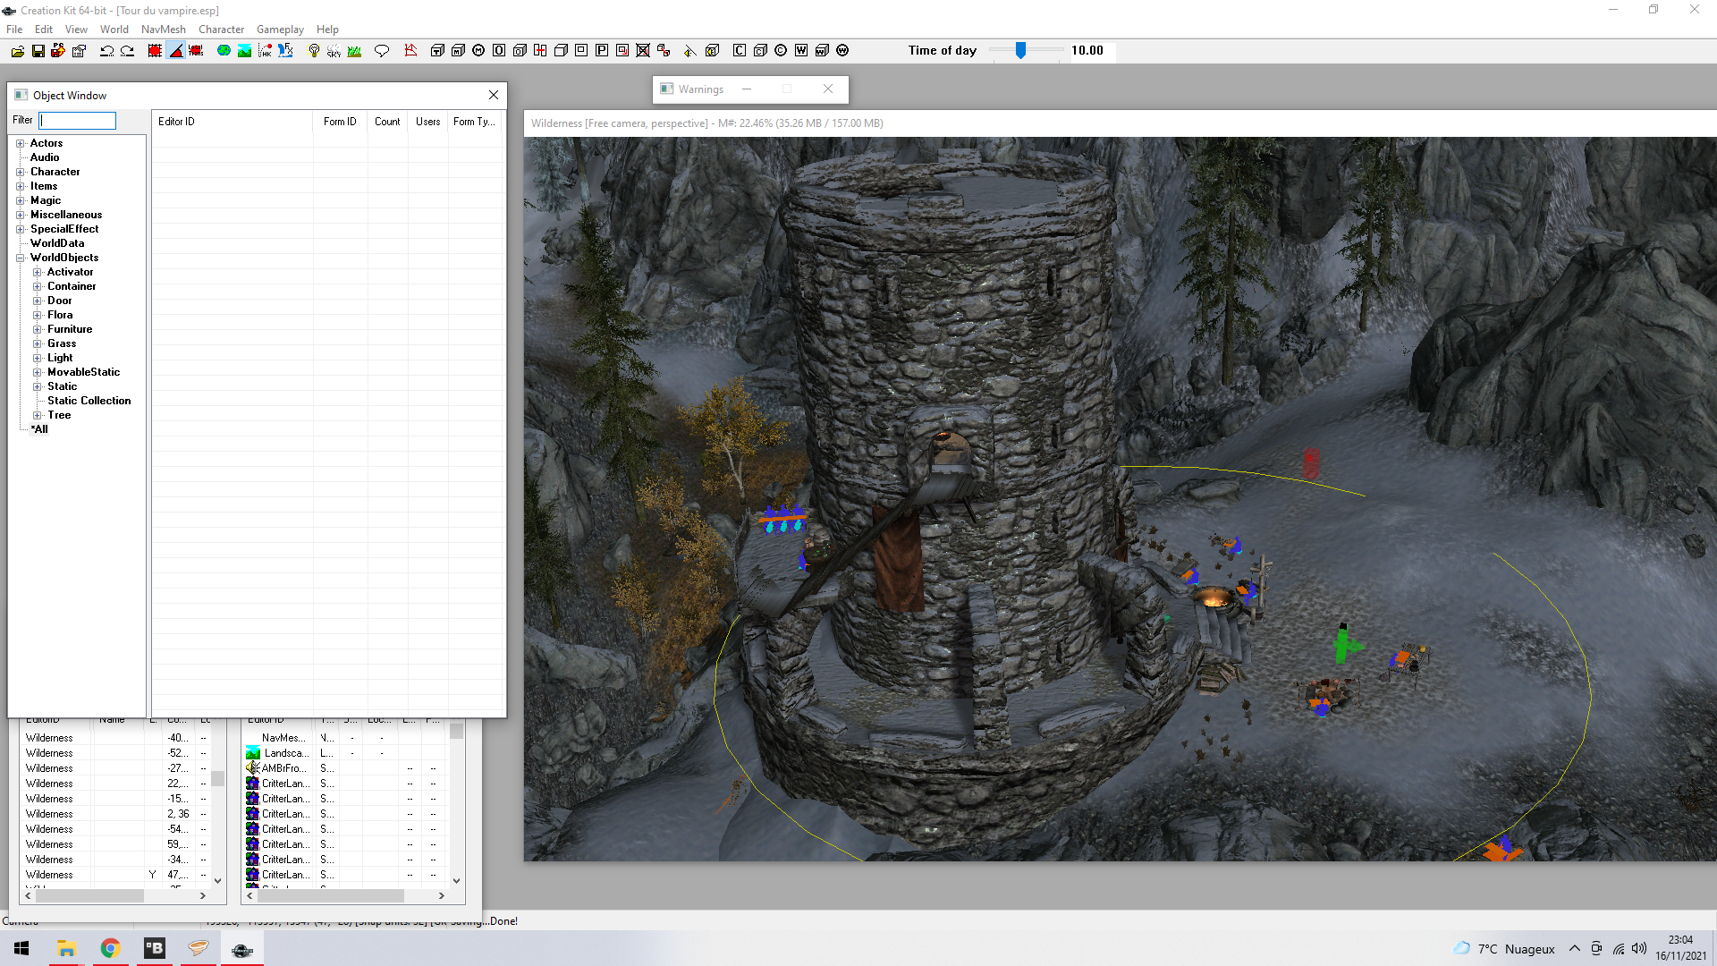The width and height of the screenshot is (1717, 966).
Task: Toggle the light bulb brightness icon
Action: click(314, 51)
